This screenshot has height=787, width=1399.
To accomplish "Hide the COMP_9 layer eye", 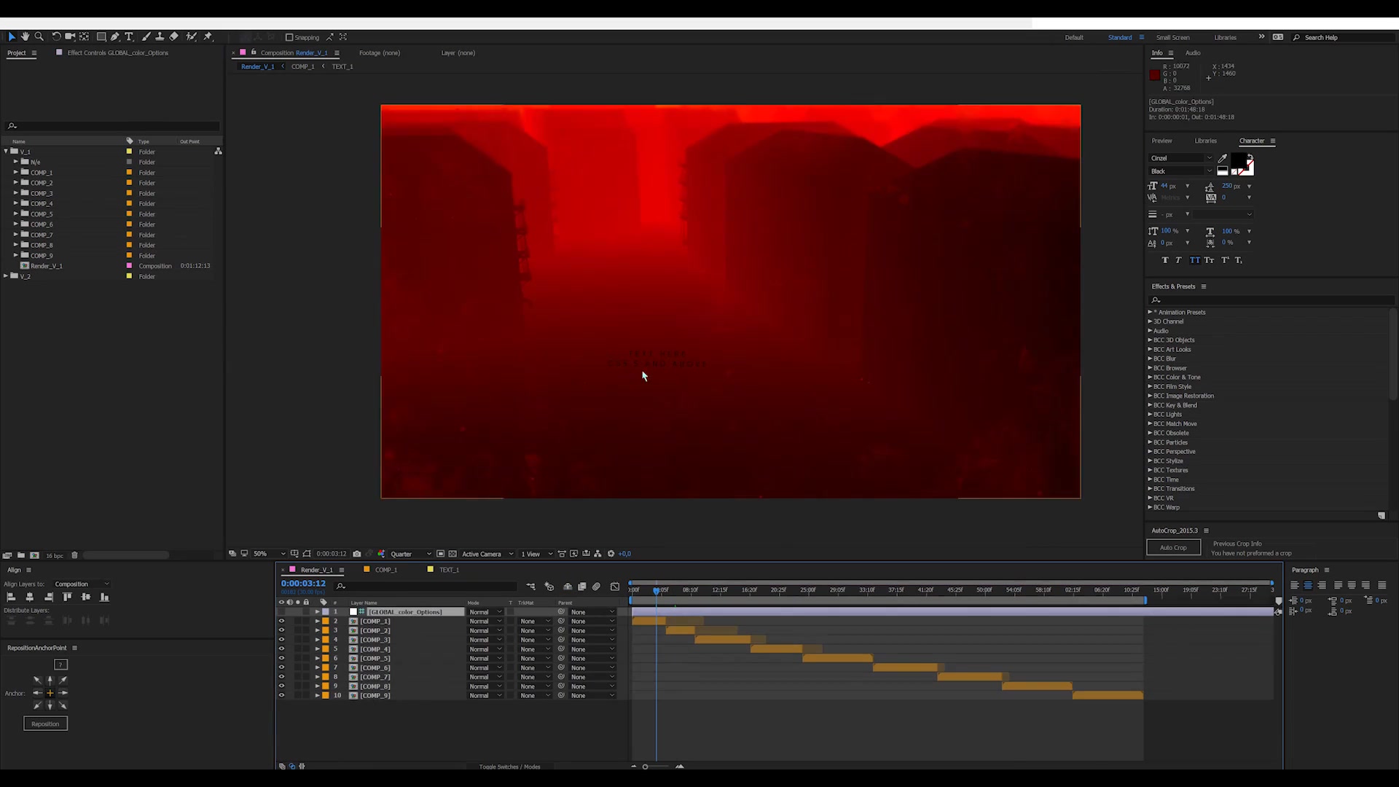I will click(281, 696).
